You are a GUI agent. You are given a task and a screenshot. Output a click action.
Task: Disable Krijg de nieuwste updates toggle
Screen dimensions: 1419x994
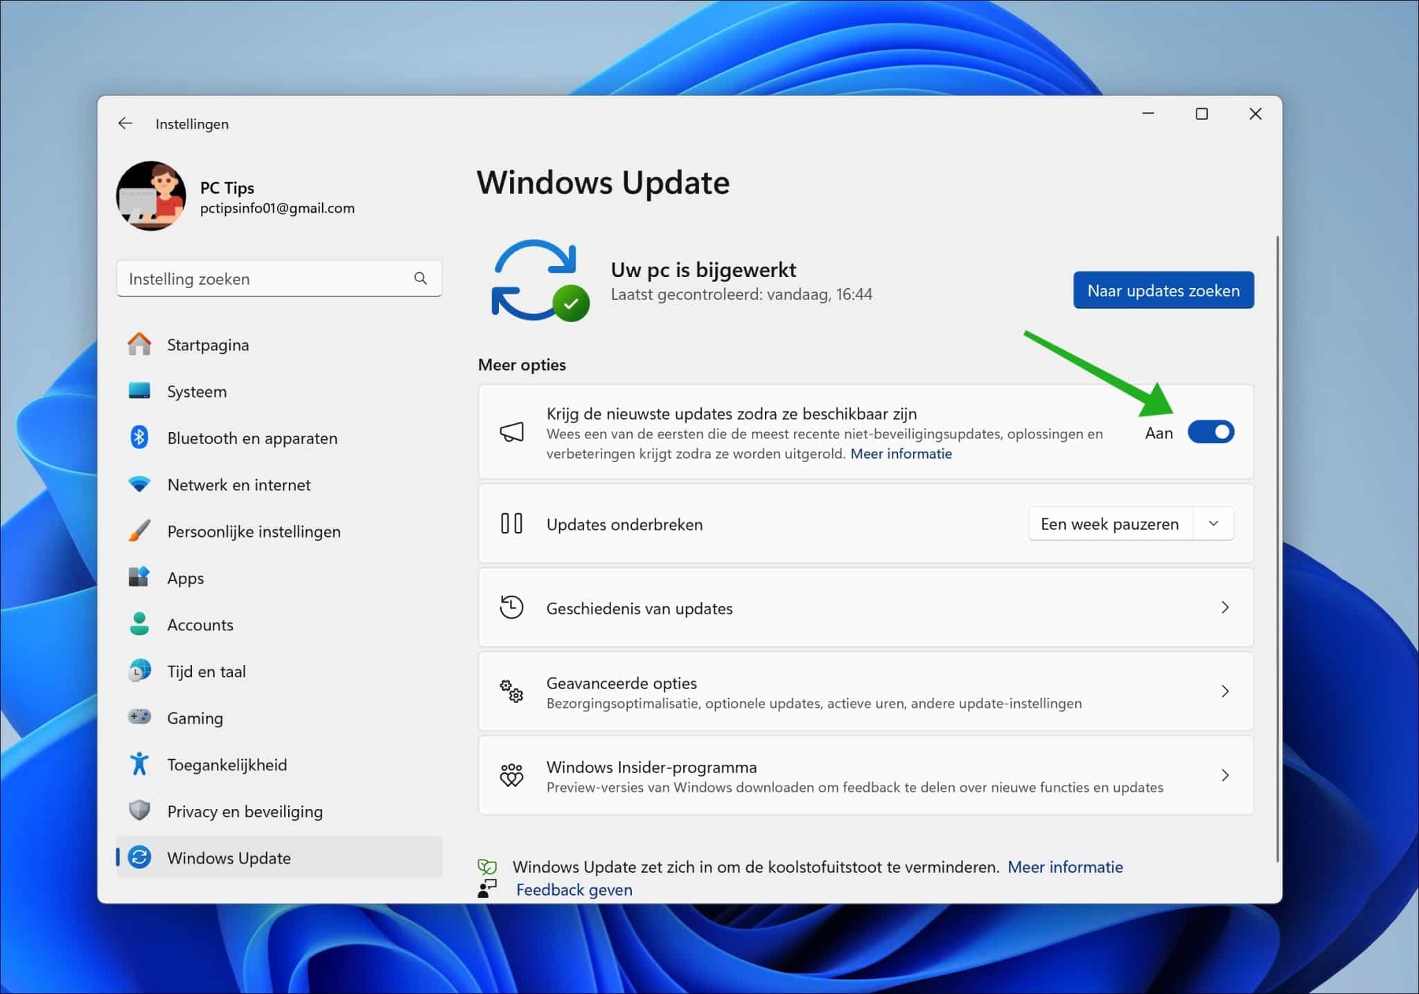(1211, 432)
